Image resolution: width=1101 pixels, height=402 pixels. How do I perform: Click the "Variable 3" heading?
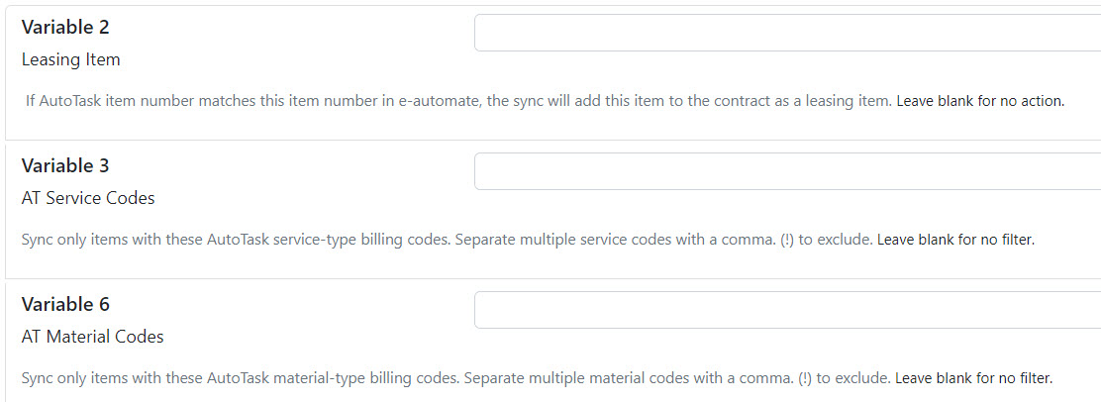click(x=65, y=165)
